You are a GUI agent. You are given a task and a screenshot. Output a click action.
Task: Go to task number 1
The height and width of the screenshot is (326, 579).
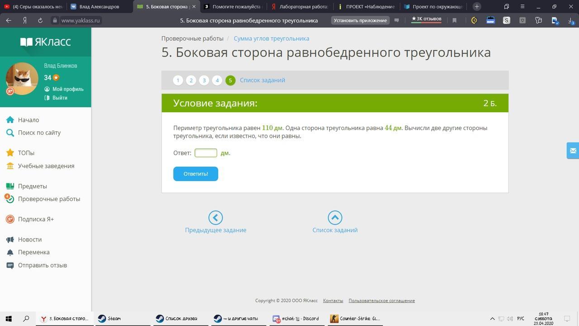point(178,80)
